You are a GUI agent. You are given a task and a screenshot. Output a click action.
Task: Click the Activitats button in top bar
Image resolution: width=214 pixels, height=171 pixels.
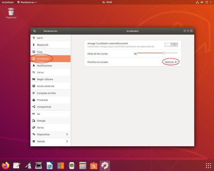tap(8, 2)
